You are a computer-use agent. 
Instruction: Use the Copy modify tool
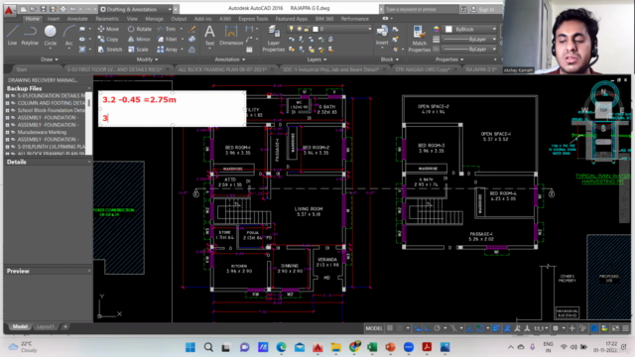[x=108, y=40]
